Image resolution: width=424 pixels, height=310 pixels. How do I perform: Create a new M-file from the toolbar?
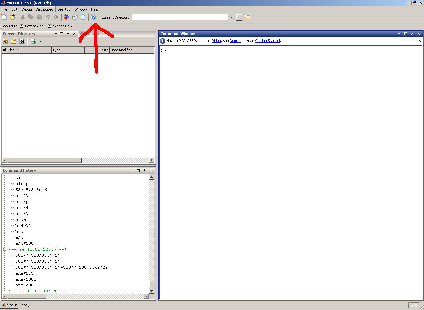4,17
